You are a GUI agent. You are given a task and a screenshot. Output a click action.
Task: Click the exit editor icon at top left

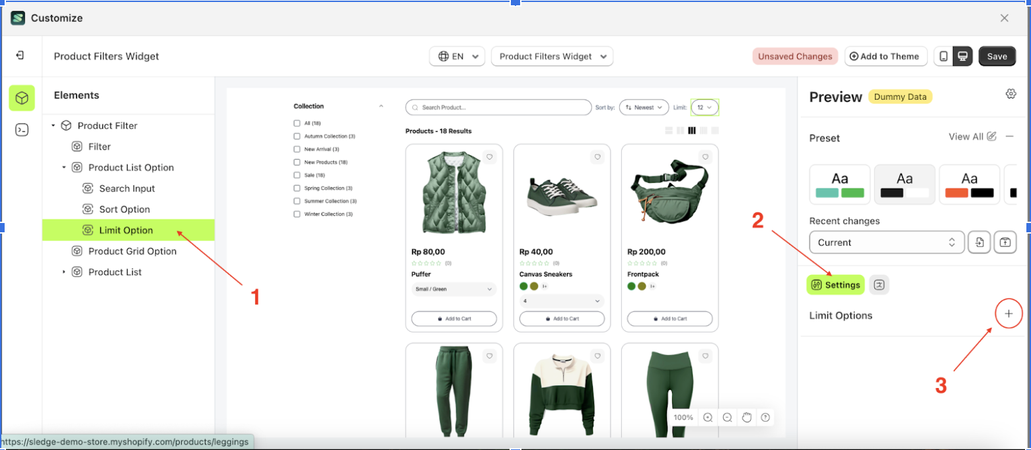click(20, 55)
